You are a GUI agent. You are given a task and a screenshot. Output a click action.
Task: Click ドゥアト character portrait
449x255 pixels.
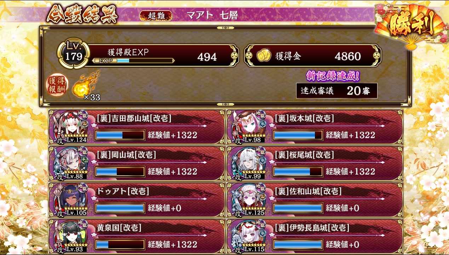coord(70,199)
